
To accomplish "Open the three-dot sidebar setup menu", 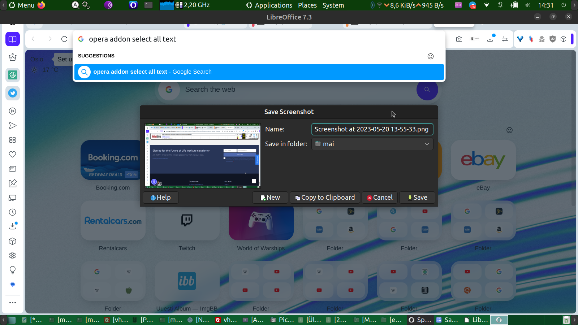I will coord(13,303).
